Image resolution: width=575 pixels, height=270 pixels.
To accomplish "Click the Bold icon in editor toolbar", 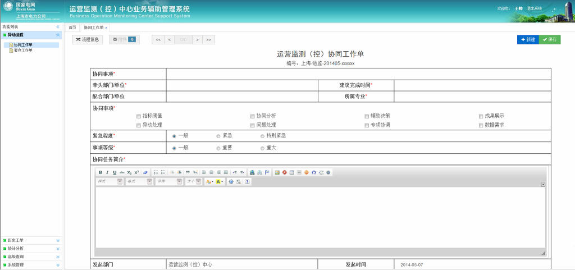I will tap(101, 172).
